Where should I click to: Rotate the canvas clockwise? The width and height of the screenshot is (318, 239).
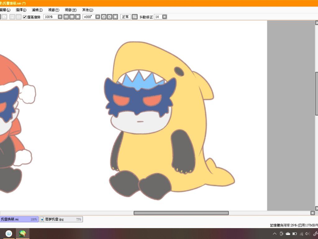coord(110,17)
